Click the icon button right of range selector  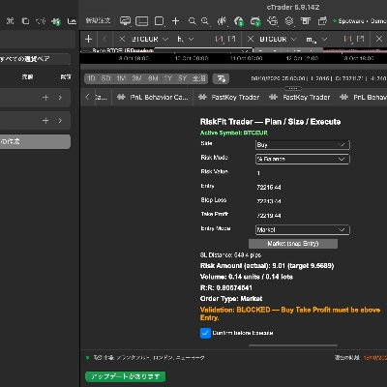pos(221,78)
